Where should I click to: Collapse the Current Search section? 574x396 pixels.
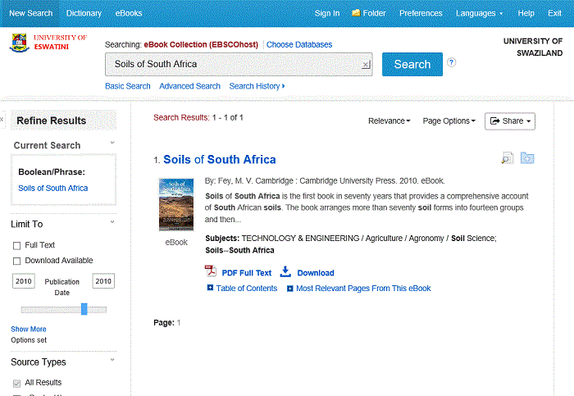coord(112,143)
